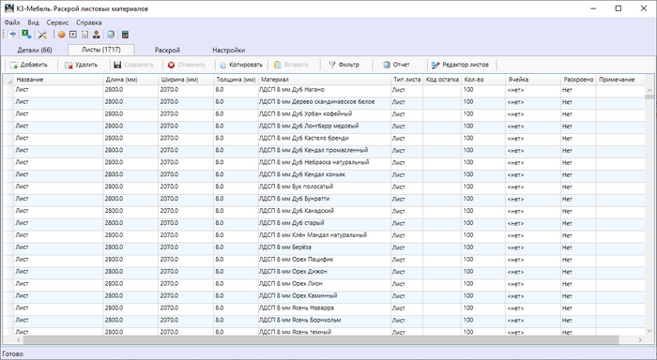Select 'ЛДСП 8 мм Дуб Кастело бренди' cell
The width and height of the screenshot is (657, 360).
point(325,139)
